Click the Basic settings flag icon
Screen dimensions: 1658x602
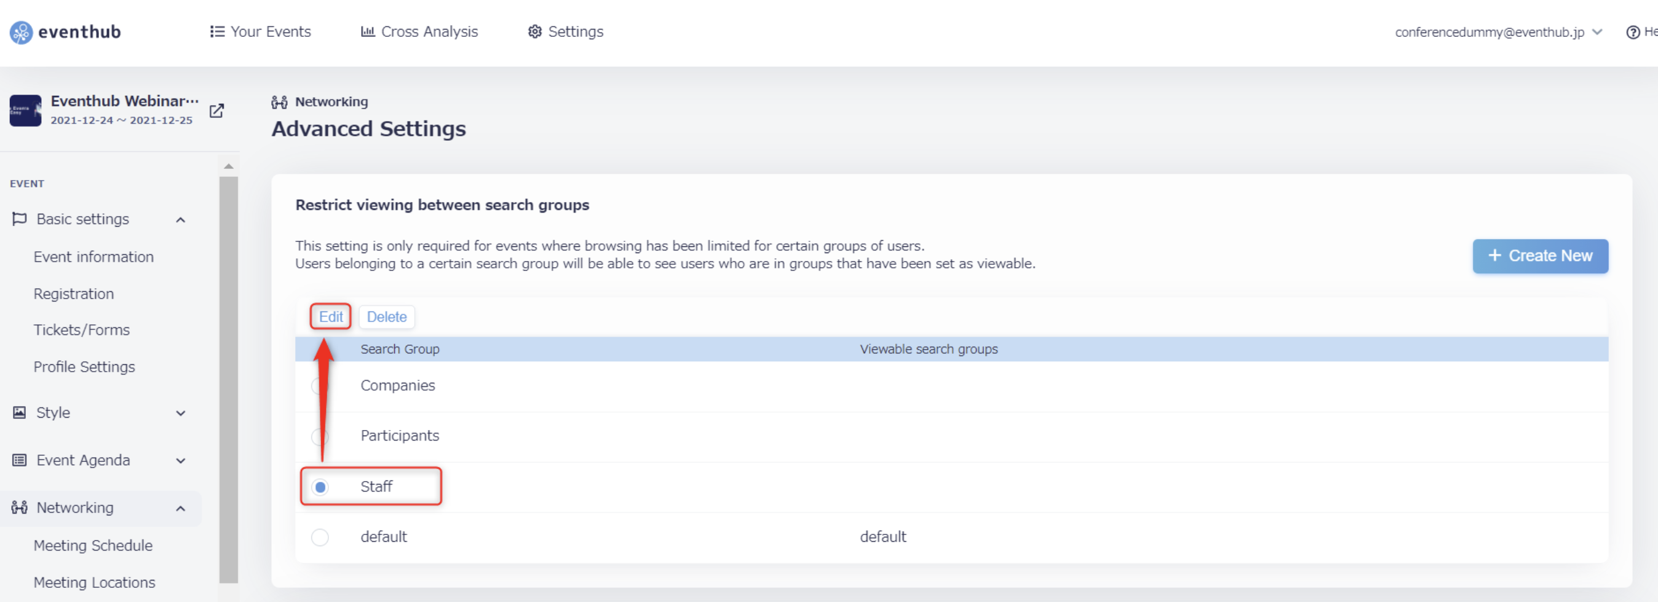(19, 219)
